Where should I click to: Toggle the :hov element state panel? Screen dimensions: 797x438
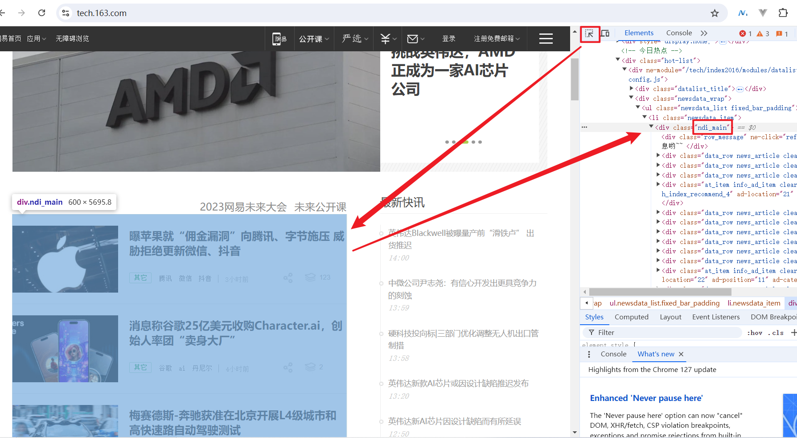755,333
